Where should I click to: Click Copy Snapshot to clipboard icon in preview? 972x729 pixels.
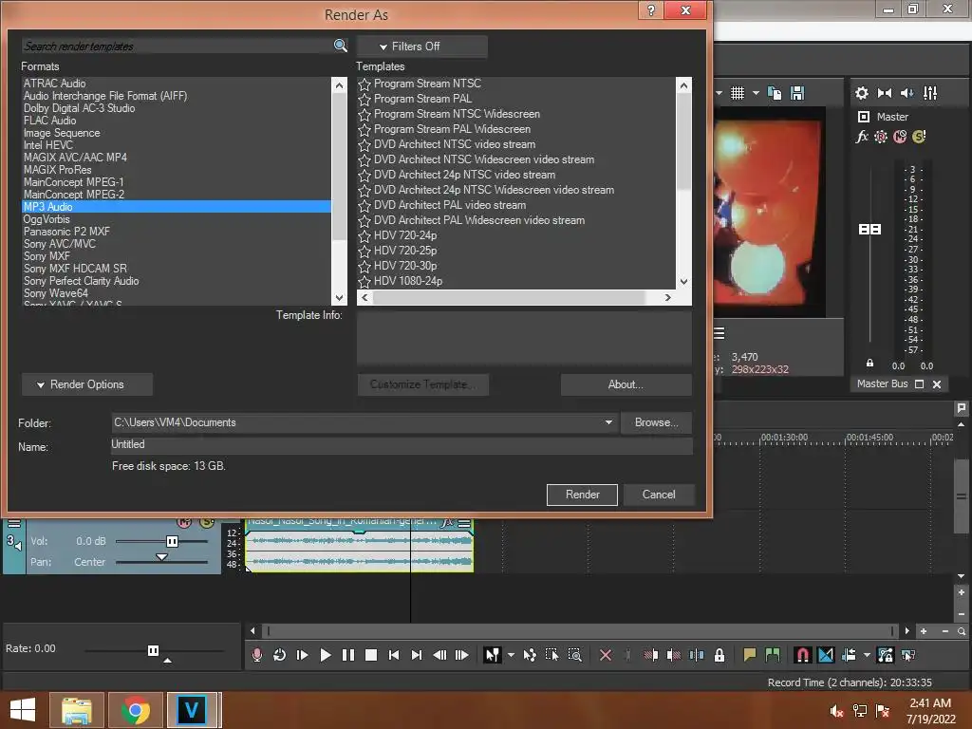point(775,93)
